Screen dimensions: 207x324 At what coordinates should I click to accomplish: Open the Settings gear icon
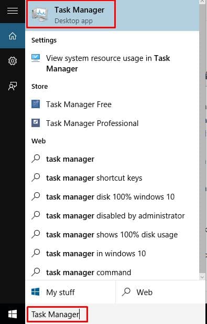[x=13, y=61]
